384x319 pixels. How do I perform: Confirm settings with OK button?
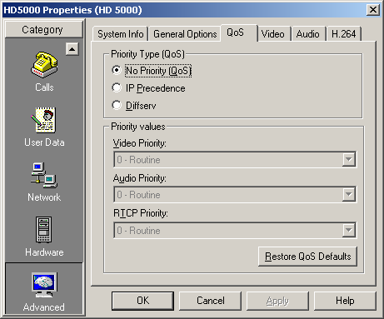pos(142,301)
